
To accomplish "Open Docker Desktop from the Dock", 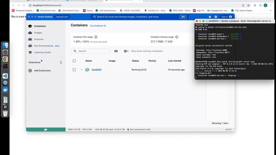I will [5, 90].
